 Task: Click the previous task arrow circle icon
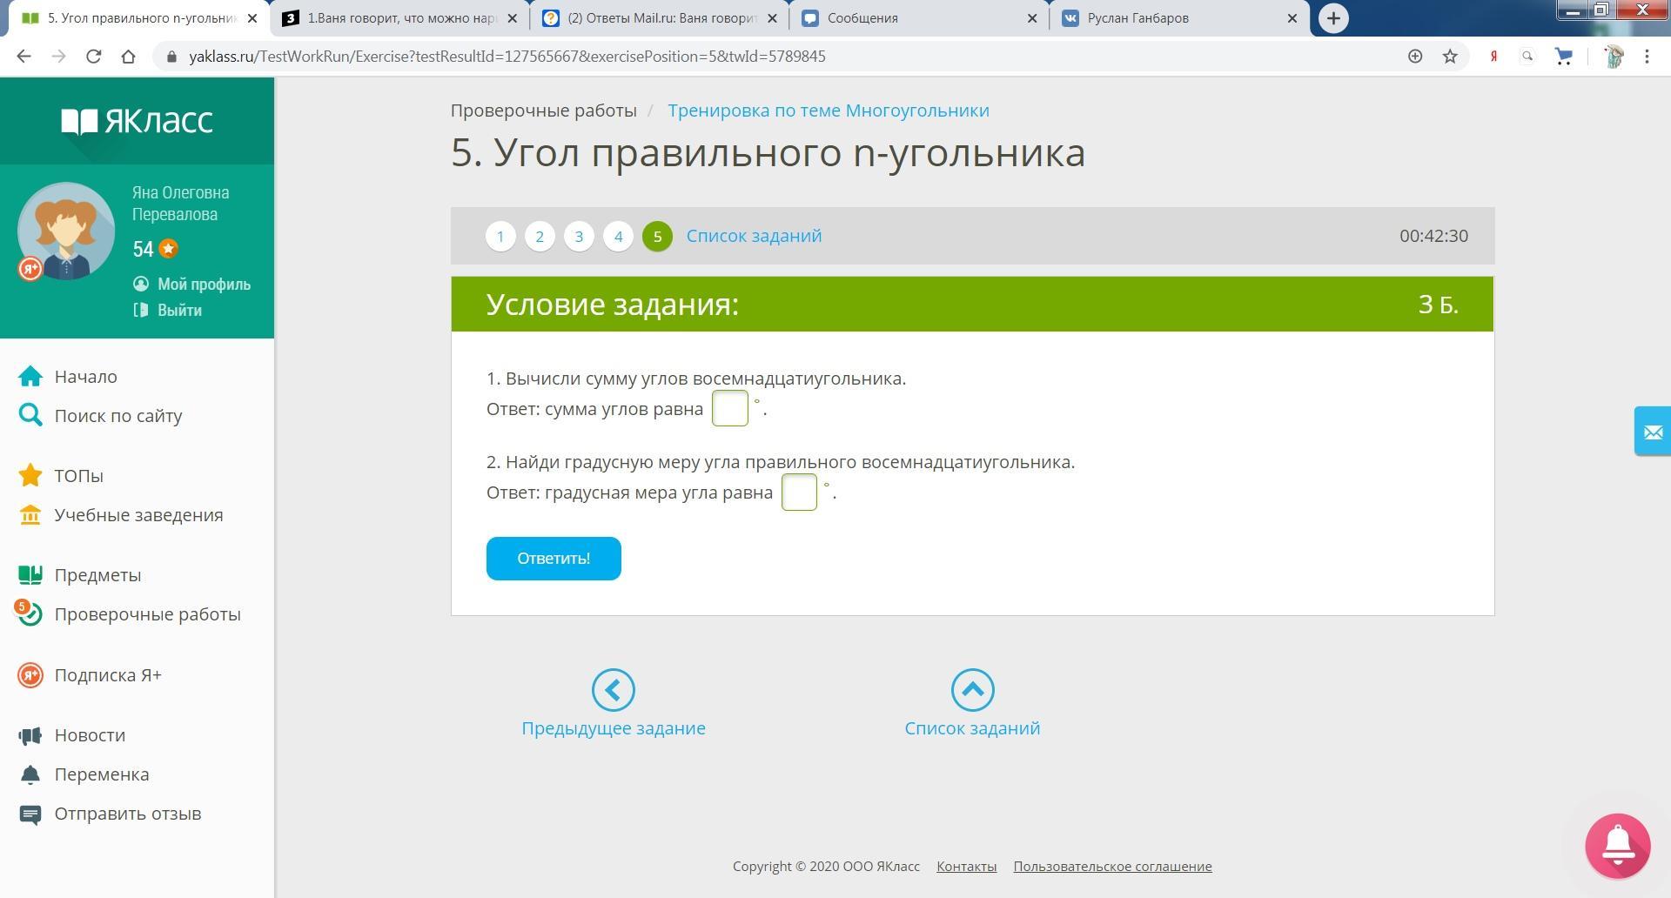614,690
